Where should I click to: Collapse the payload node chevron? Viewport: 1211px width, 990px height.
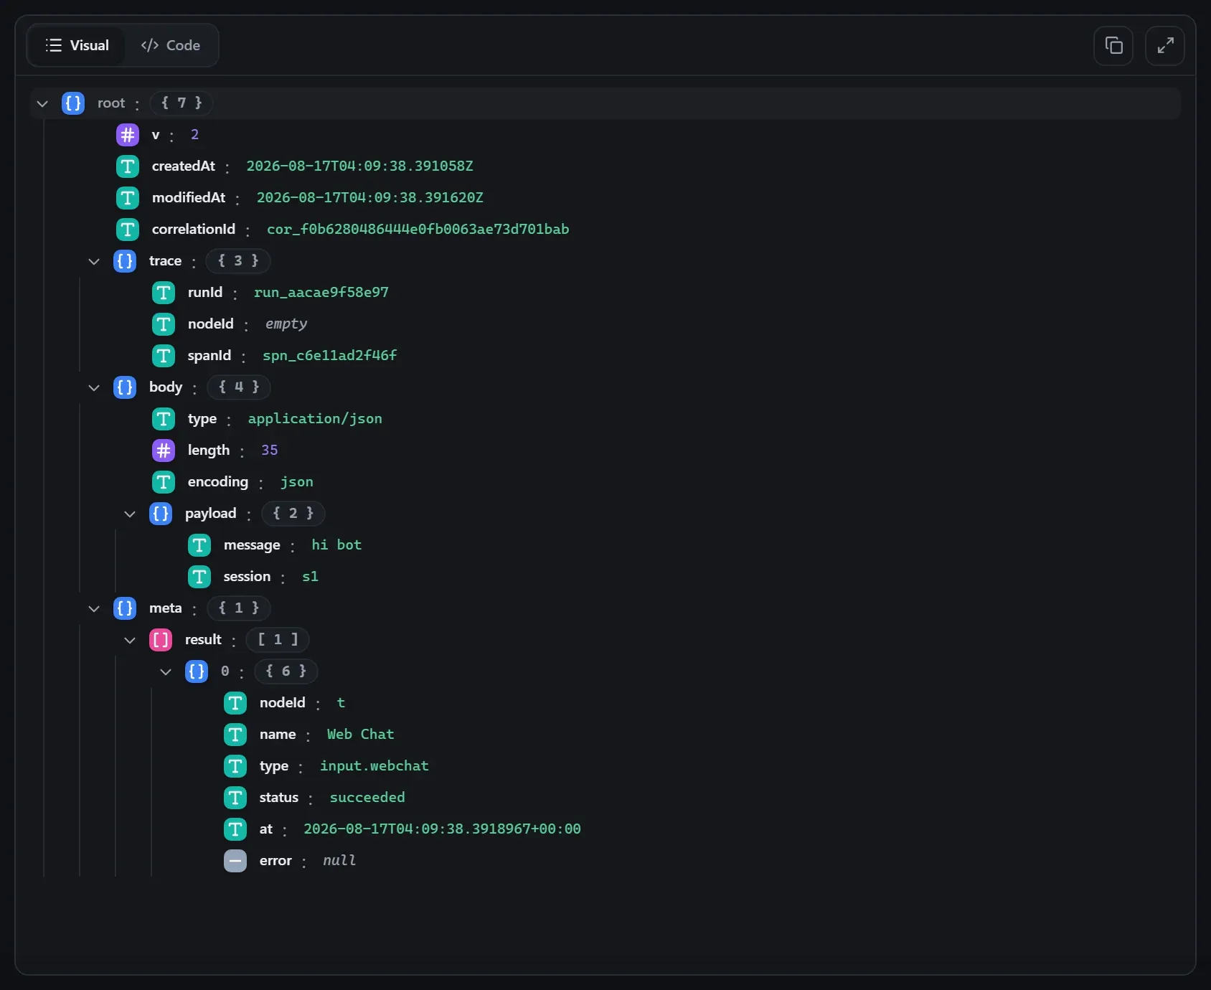click(130, 514)
